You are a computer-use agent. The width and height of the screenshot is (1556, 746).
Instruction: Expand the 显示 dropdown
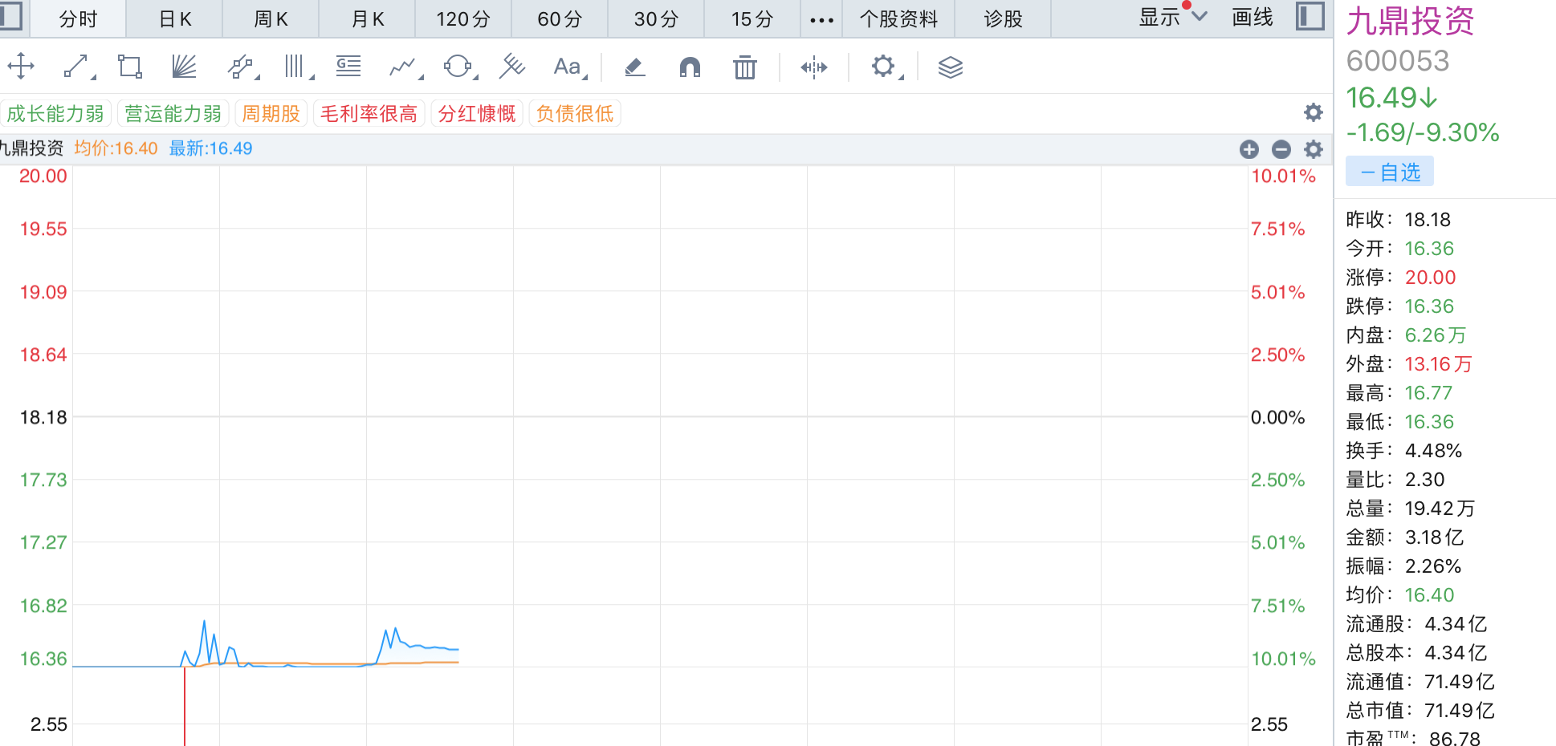point(1172,18)
